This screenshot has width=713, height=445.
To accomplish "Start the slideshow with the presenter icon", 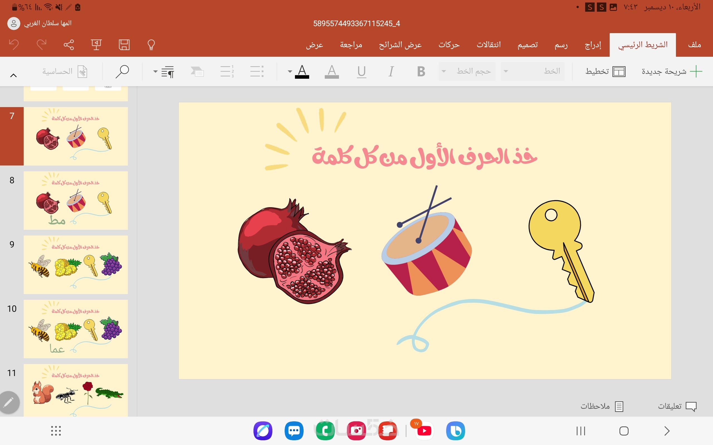I will (x=96, y=45).
